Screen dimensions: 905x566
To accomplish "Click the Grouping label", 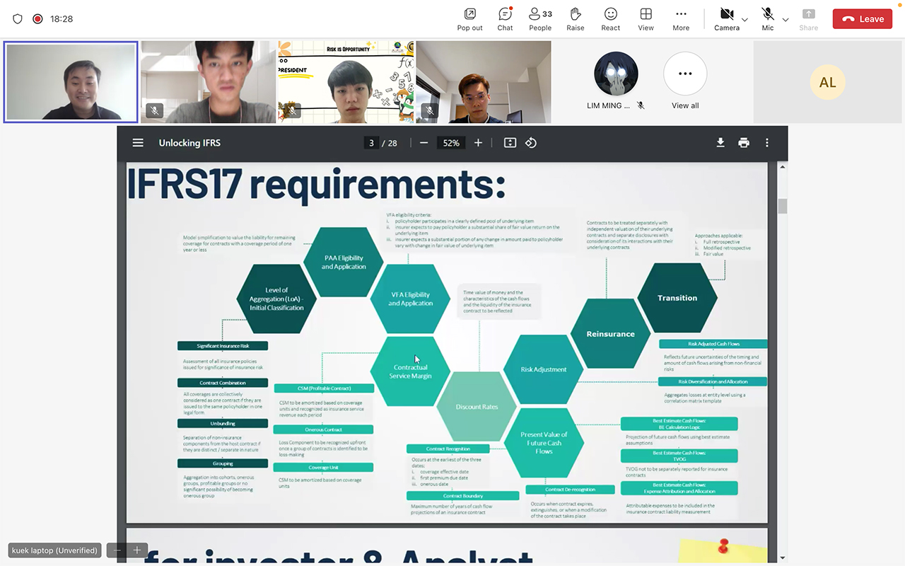I will [x=223, y=463].
